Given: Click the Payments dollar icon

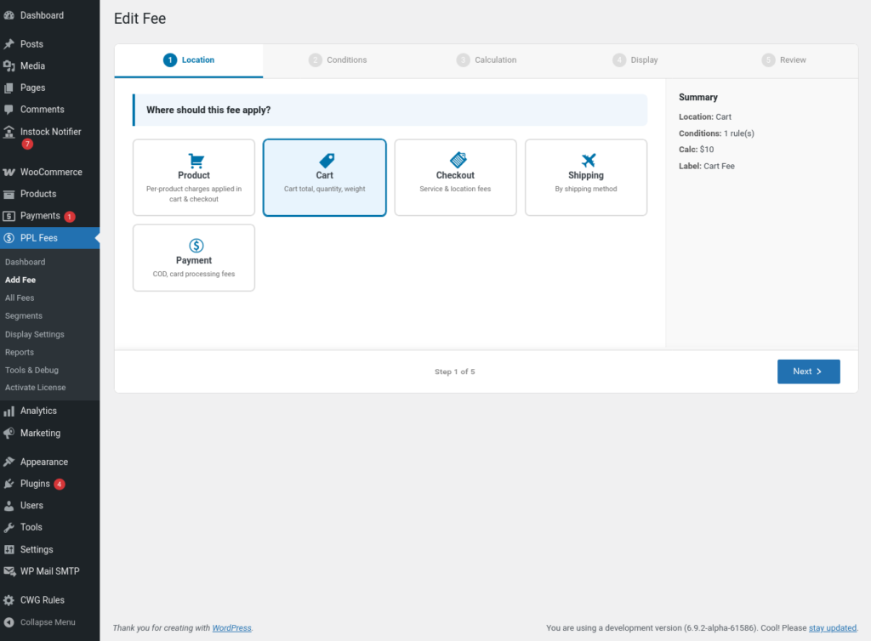Looking at the screenshot, I should pyautogui.click(x=9, y=216).
